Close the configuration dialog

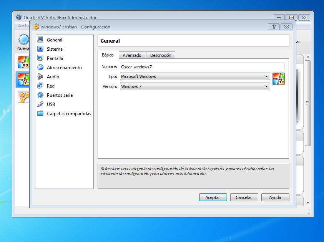click(286, 27)
